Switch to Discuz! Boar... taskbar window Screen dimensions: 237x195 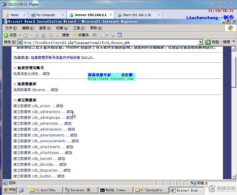(x=187, y=190)
